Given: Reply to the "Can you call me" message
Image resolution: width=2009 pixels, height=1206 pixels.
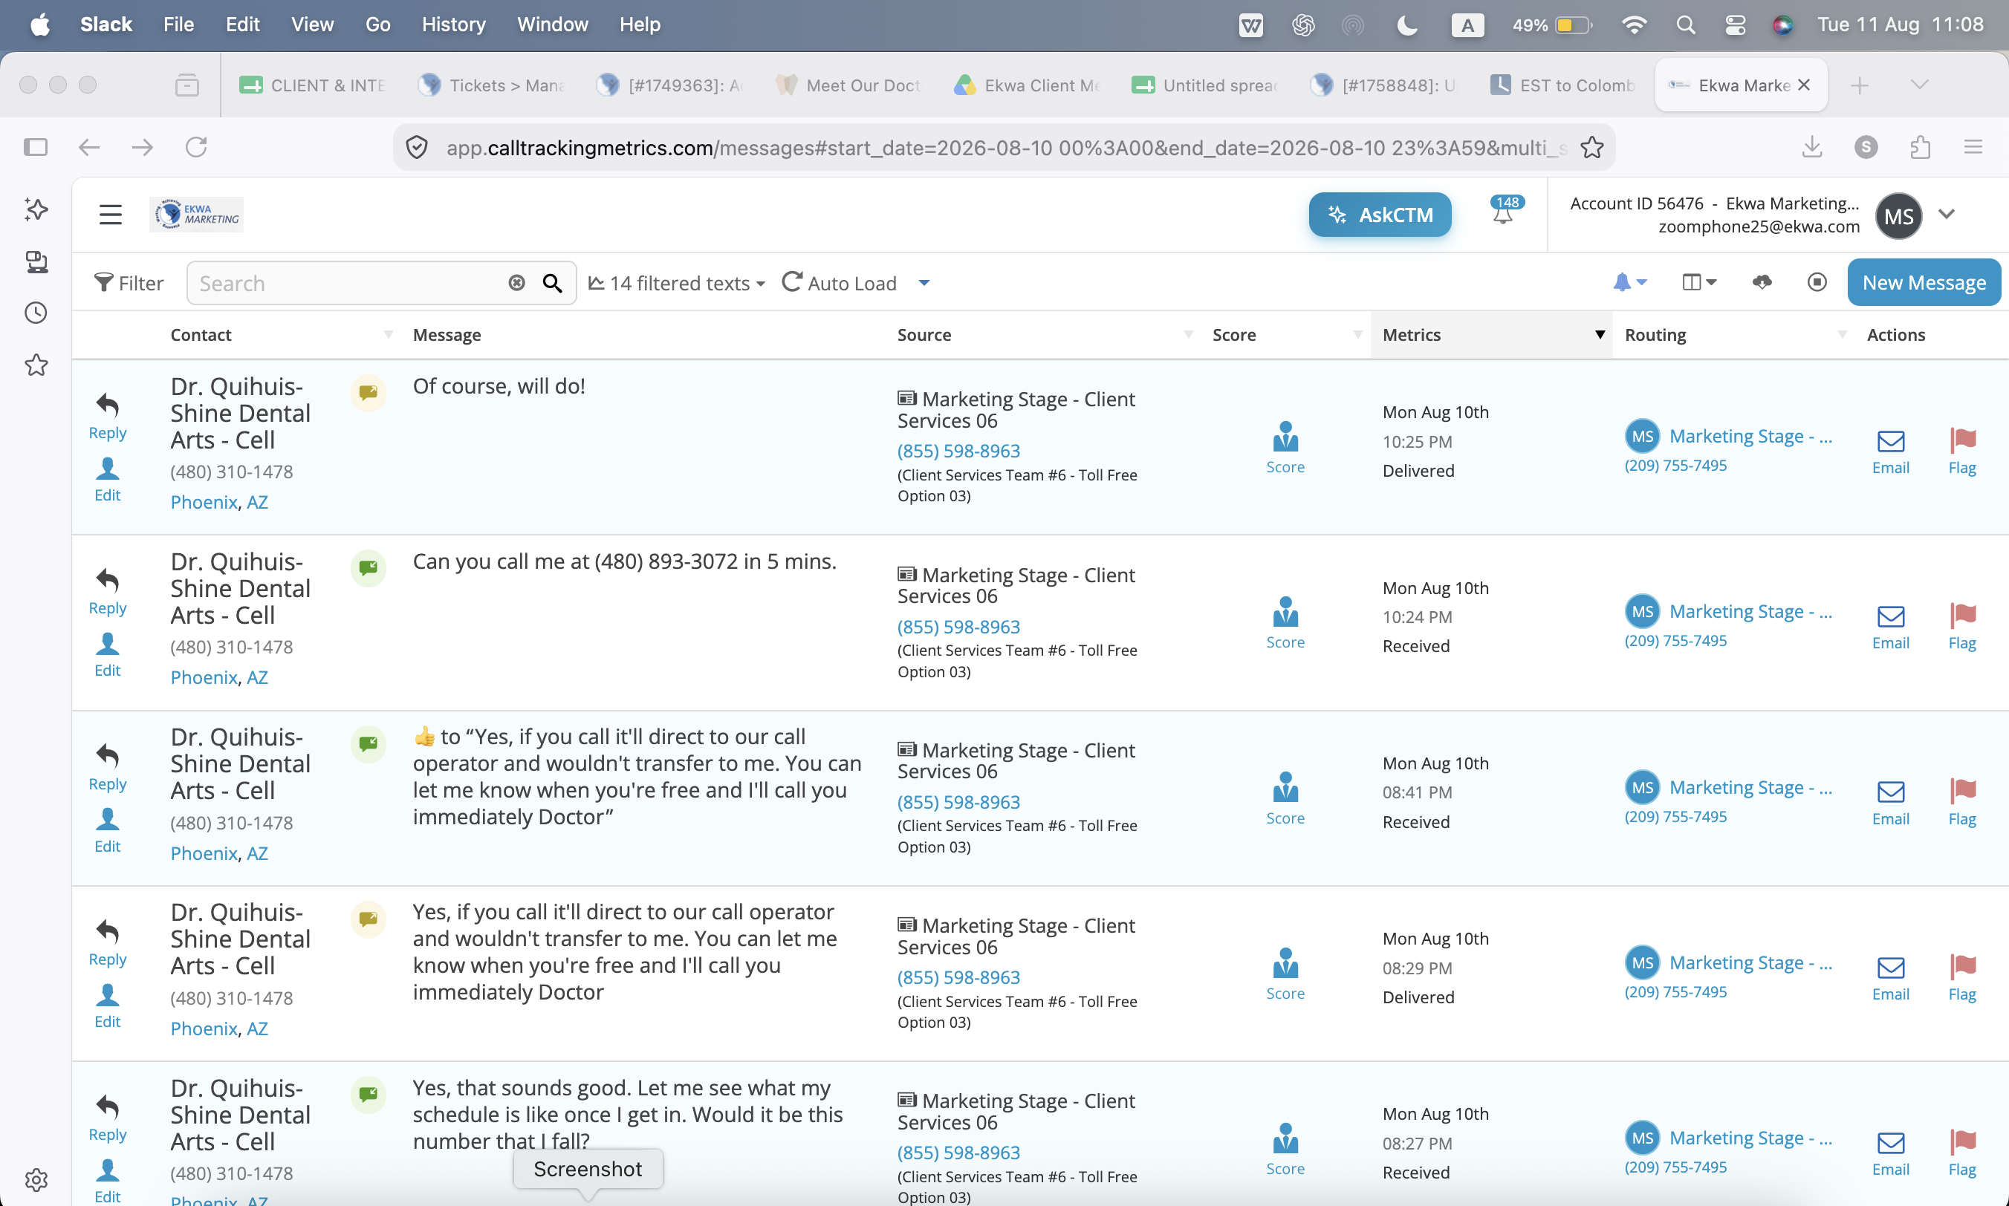Looking at the screenshot, I should point(107,592).
